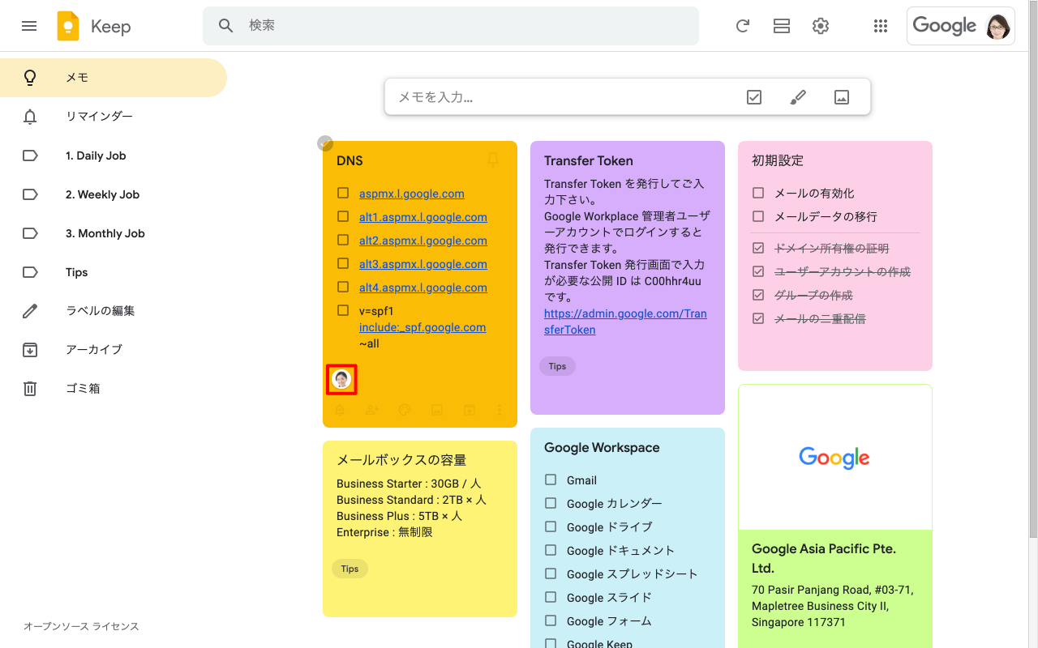
Task: Click Google Asia Pacific Pte. Ltd. title
Action: (x=824, y=558)
